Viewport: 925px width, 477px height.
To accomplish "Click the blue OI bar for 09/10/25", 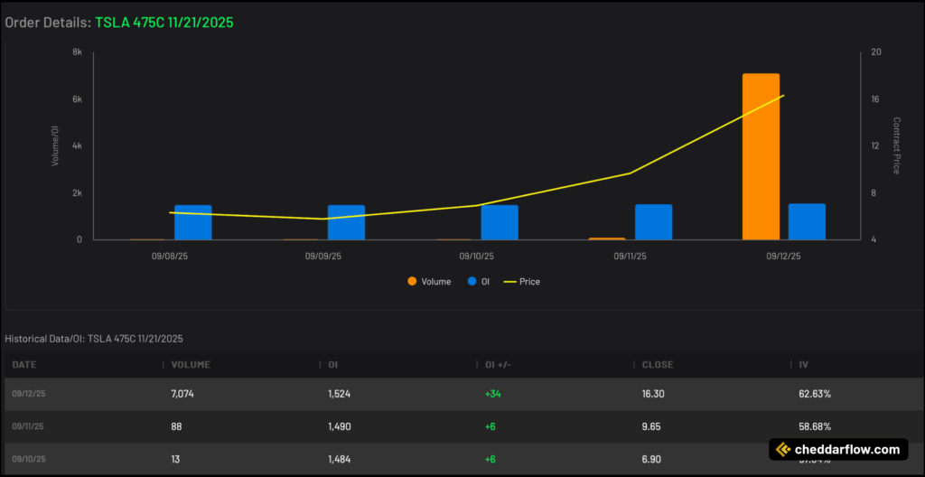I will coord(500,222).
